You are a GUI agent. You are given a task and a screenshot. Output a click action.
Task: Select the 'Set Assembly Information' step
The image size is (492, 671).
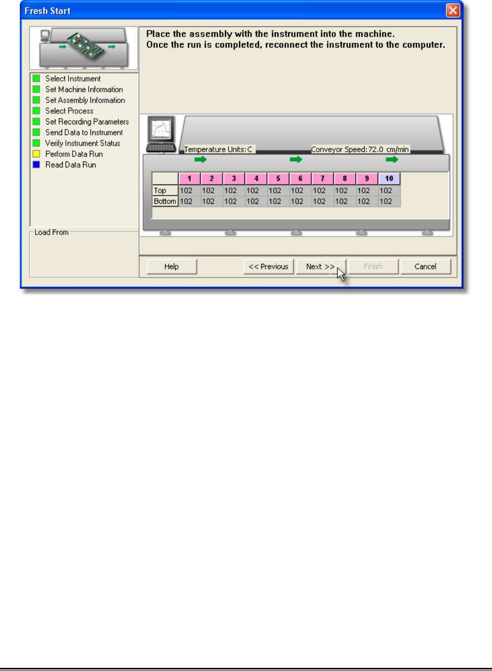pyautogui.click(x=85, y=100)
